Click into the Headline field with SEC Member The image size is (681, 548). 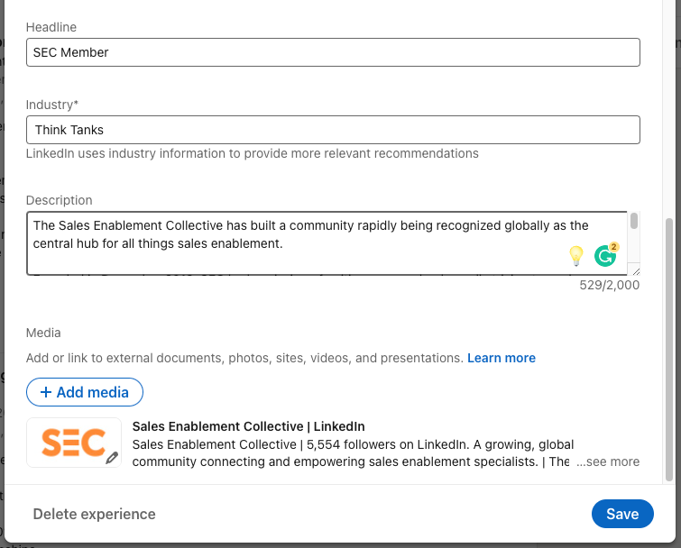[333, 52]
